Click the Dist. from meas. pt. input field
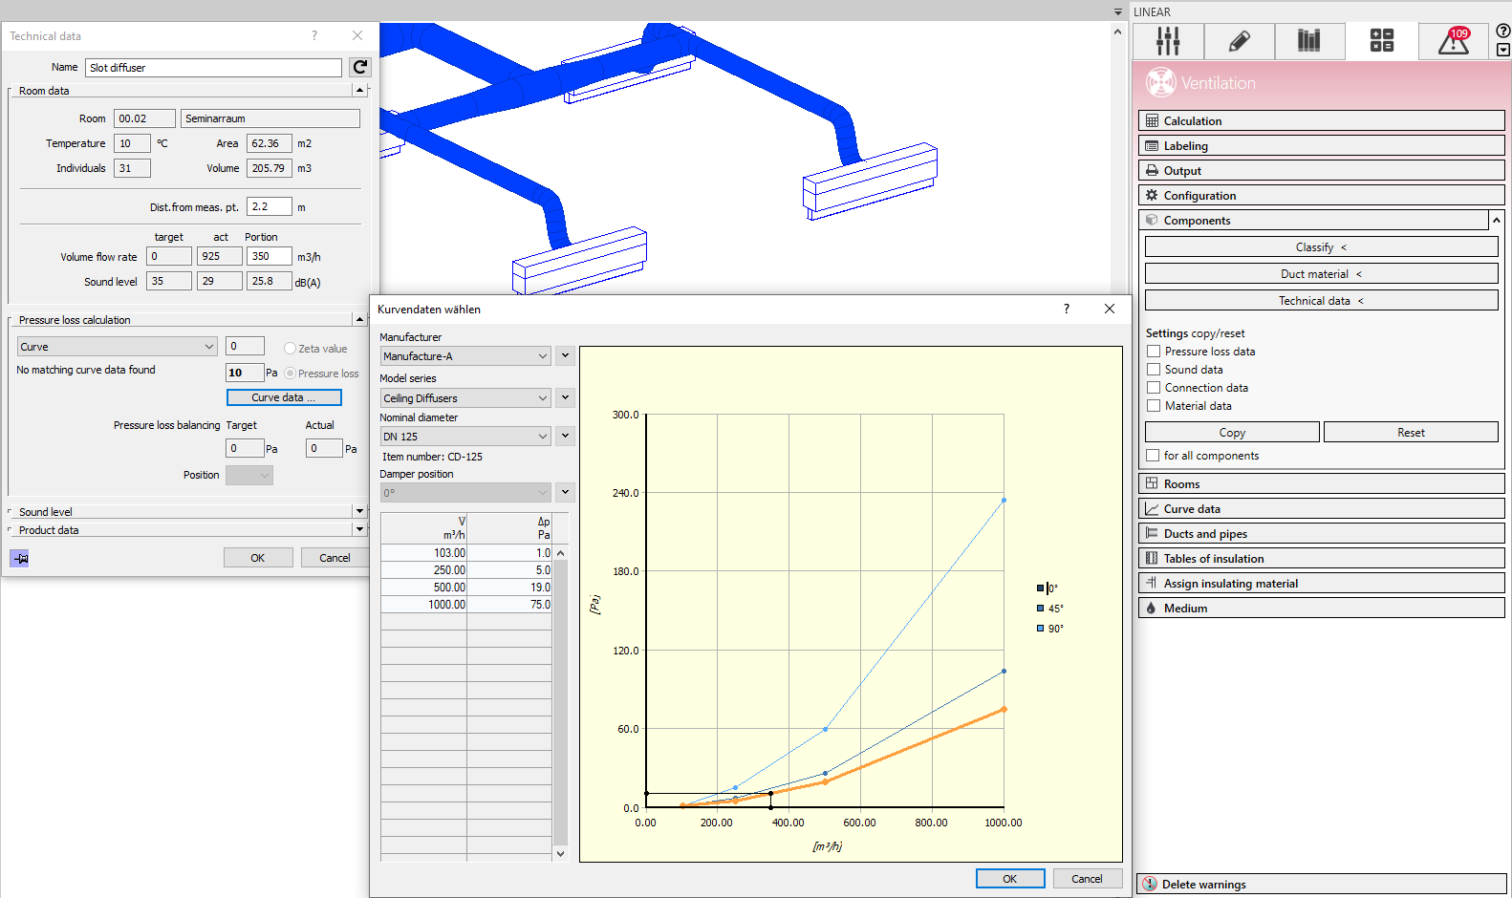Image resolution: width=1512 pixels, height=898 pixels. pyautogui.click(x=270, y=206)
